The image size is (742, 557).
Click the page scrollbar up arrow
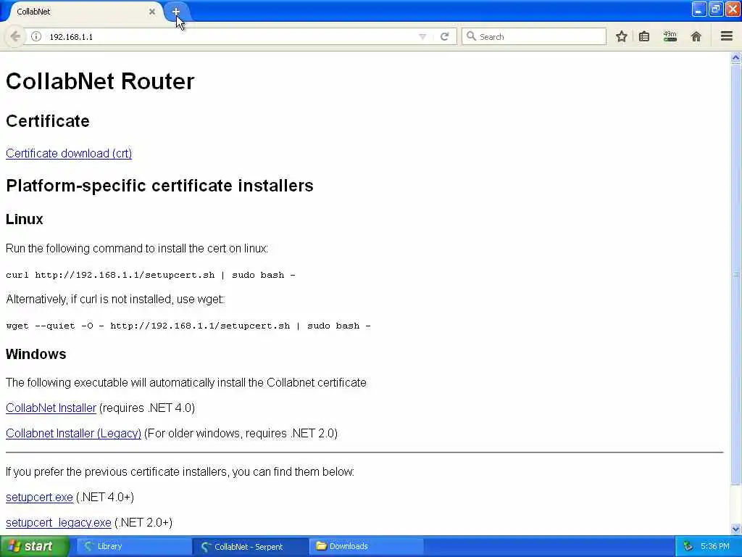[736, 58]
